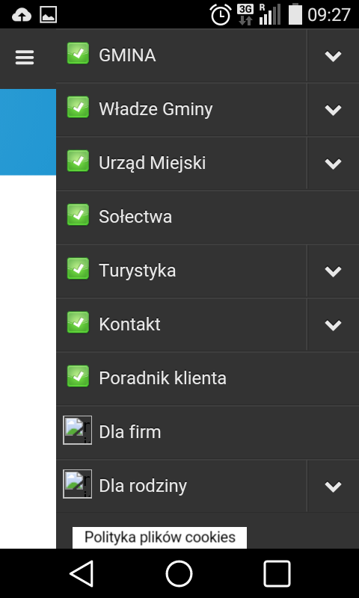
Task: Expand the GMINA submenu chevron
Action: (333, 55)
